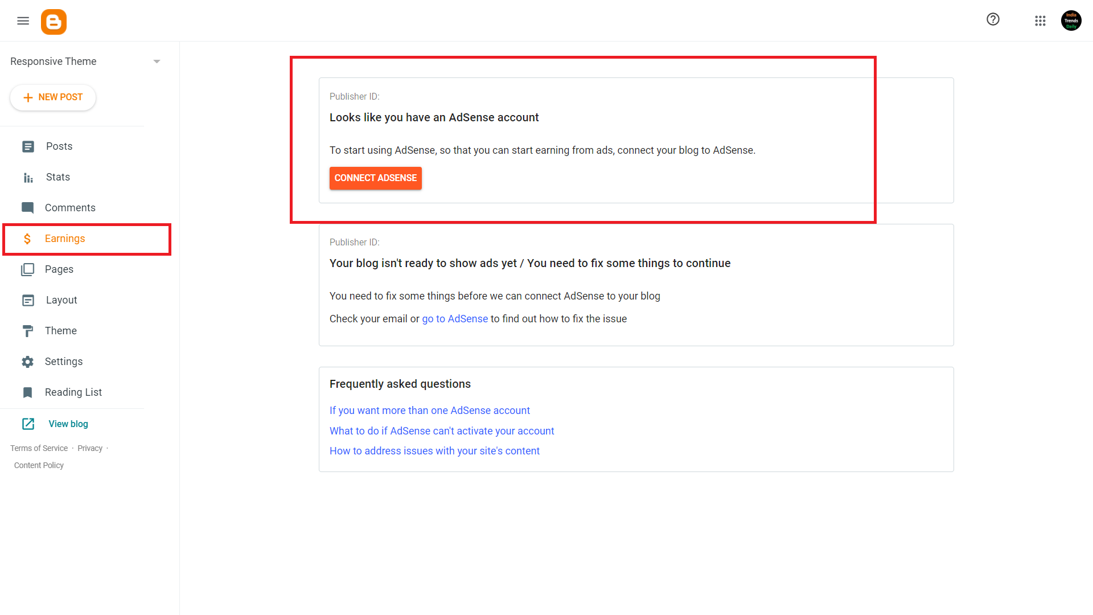
Task: Open the Reading List bookmark icon
Action: coord(27,392)
